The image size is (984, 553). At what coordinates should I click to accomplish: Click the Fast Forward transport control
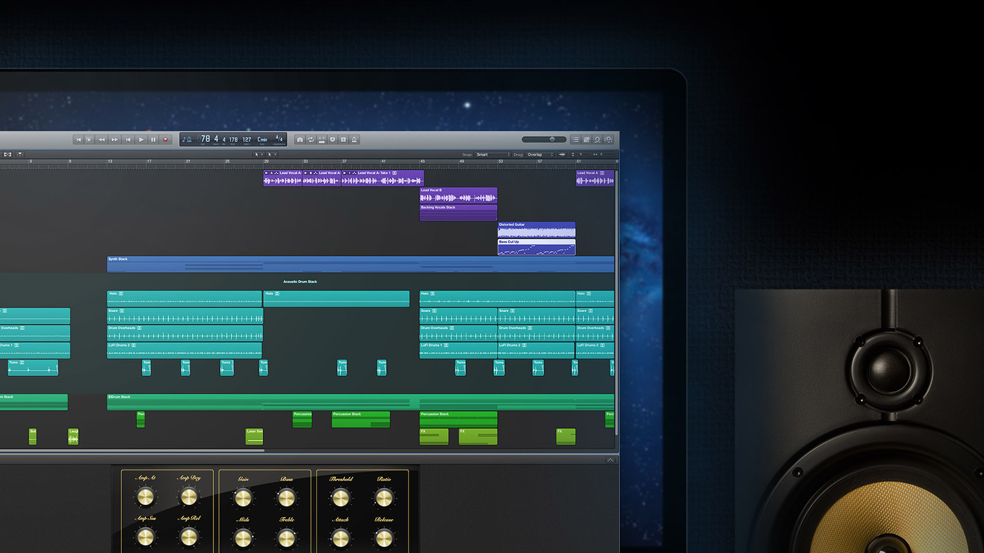click(x=114, y=139)
